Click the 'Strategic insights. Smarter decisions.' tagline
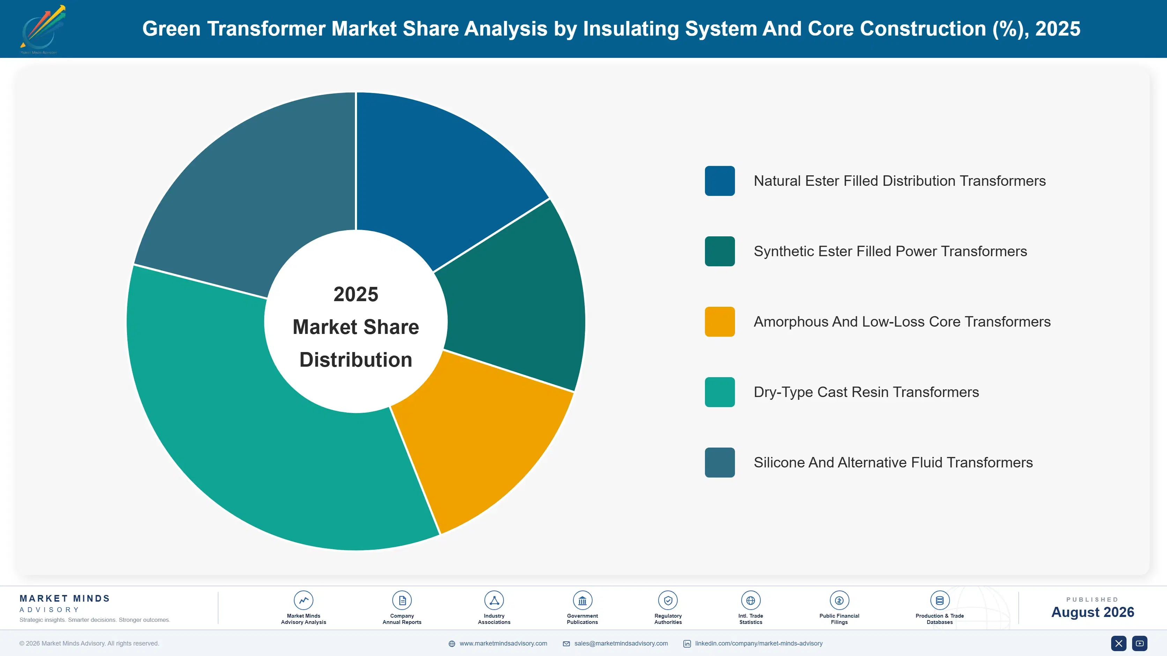 click(95, 620)
